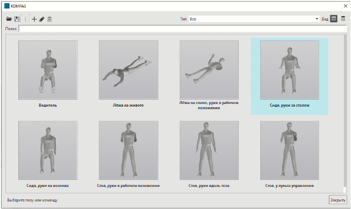Click the Закрыть button
Image resolution: width=351 pixels, height=209 pixels.
pyautogui.click(x=338, y=200)
